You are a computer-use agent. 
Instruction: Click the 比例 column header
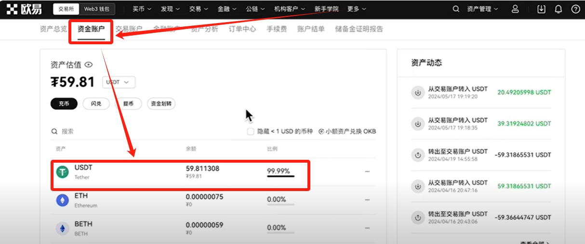pyautogui.click(x=272, y=149)
